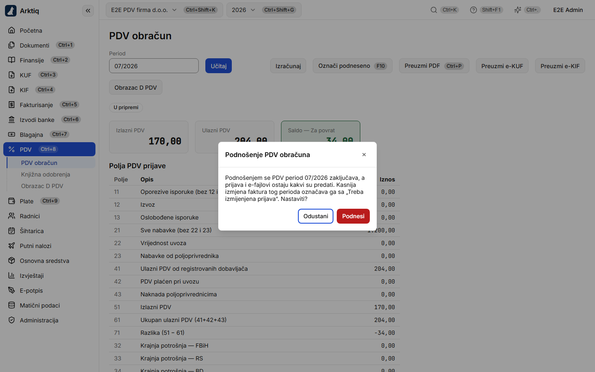
Task: Click the Putni nalozi plane icon
Action: pyautogui.click(x=12, y=246)
